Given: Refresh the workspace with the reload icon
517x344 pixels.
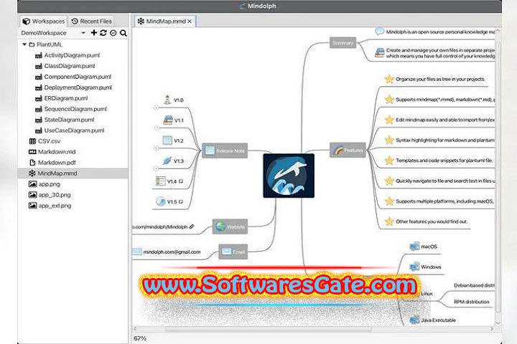Looking at the screenshot, I should tap(103, 32).
